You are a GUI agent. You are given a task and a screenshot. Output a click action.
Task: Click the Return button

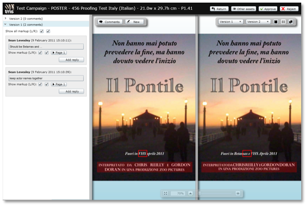pyautogui.click(x=219, y=9)
